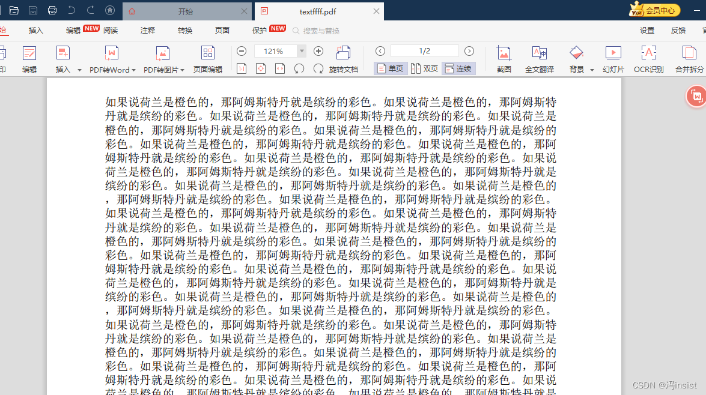Enable 连续 continuous scrolling mode

pos(458,68)
